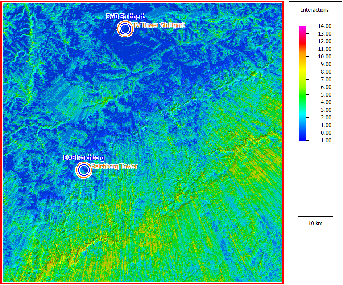Select the "DAB Stuttgart" map label
This screenshot has height=285, width=343.
[x=125, y=17]
